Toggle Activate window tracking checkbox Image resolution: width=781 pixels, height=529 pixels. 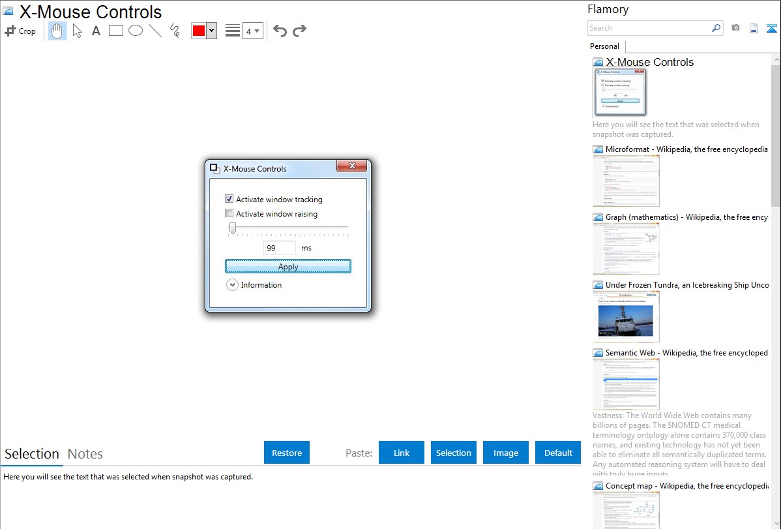pos(229,199)
